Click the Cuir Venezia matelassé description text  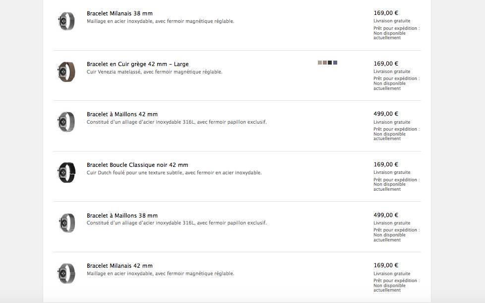coord(155,72)
